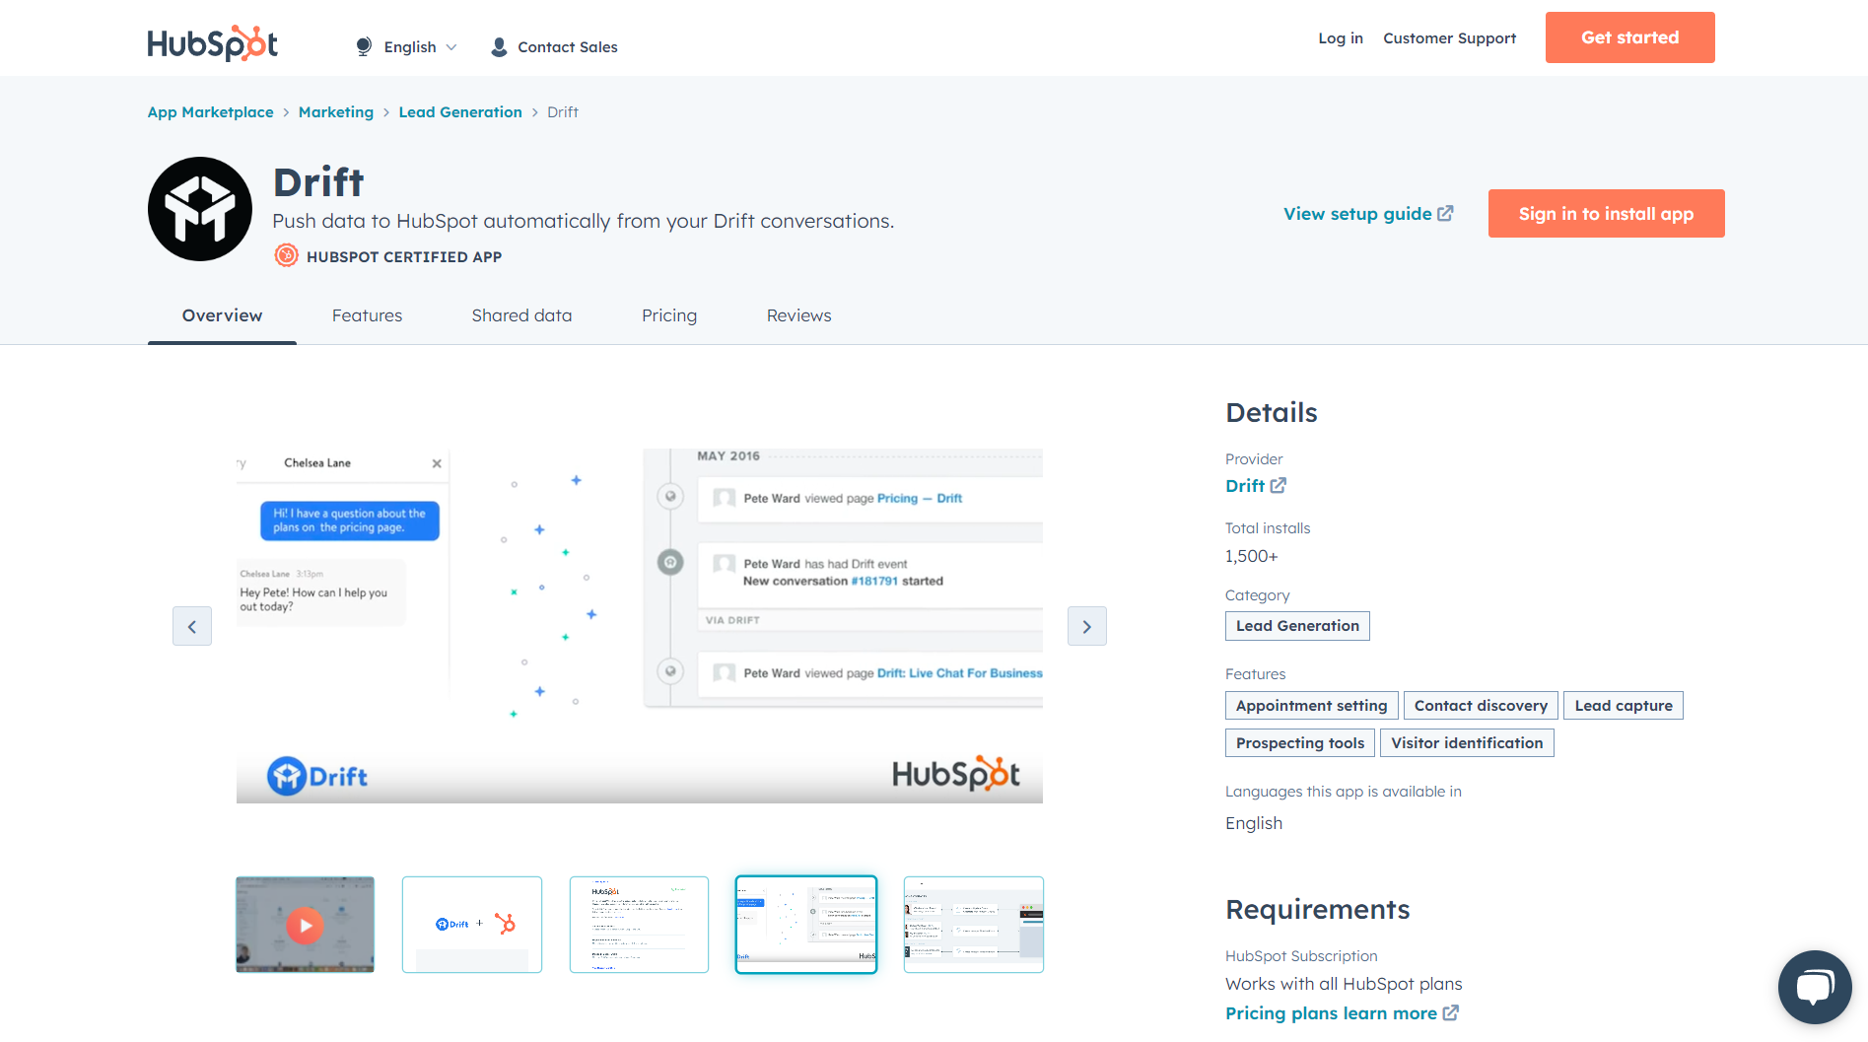Open the Drift provider link
This screenshot has height=1042, width=1868.
(x=1245, y=485)
